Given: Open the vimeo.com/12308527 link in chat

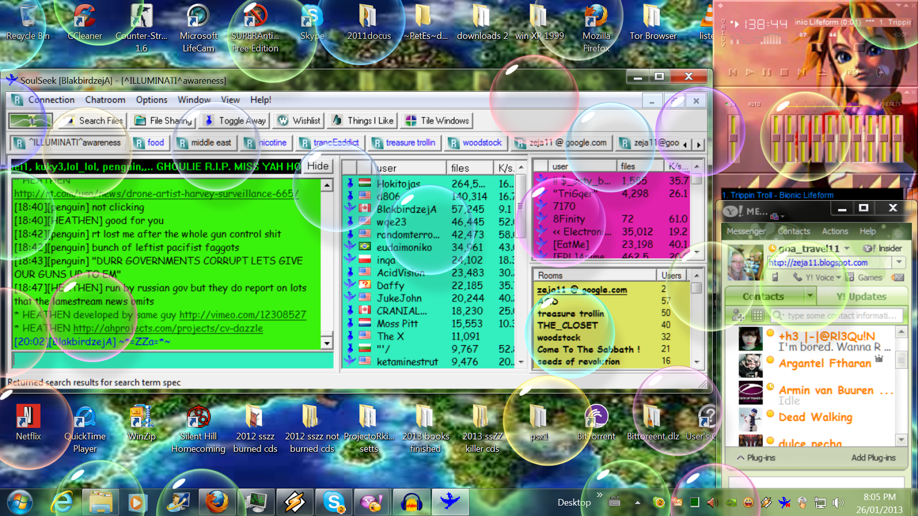Looking at the screenshot, I should [243, 315].
